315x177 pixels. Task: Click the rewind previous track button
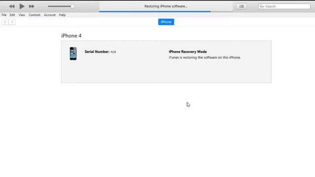coord(12,6)
